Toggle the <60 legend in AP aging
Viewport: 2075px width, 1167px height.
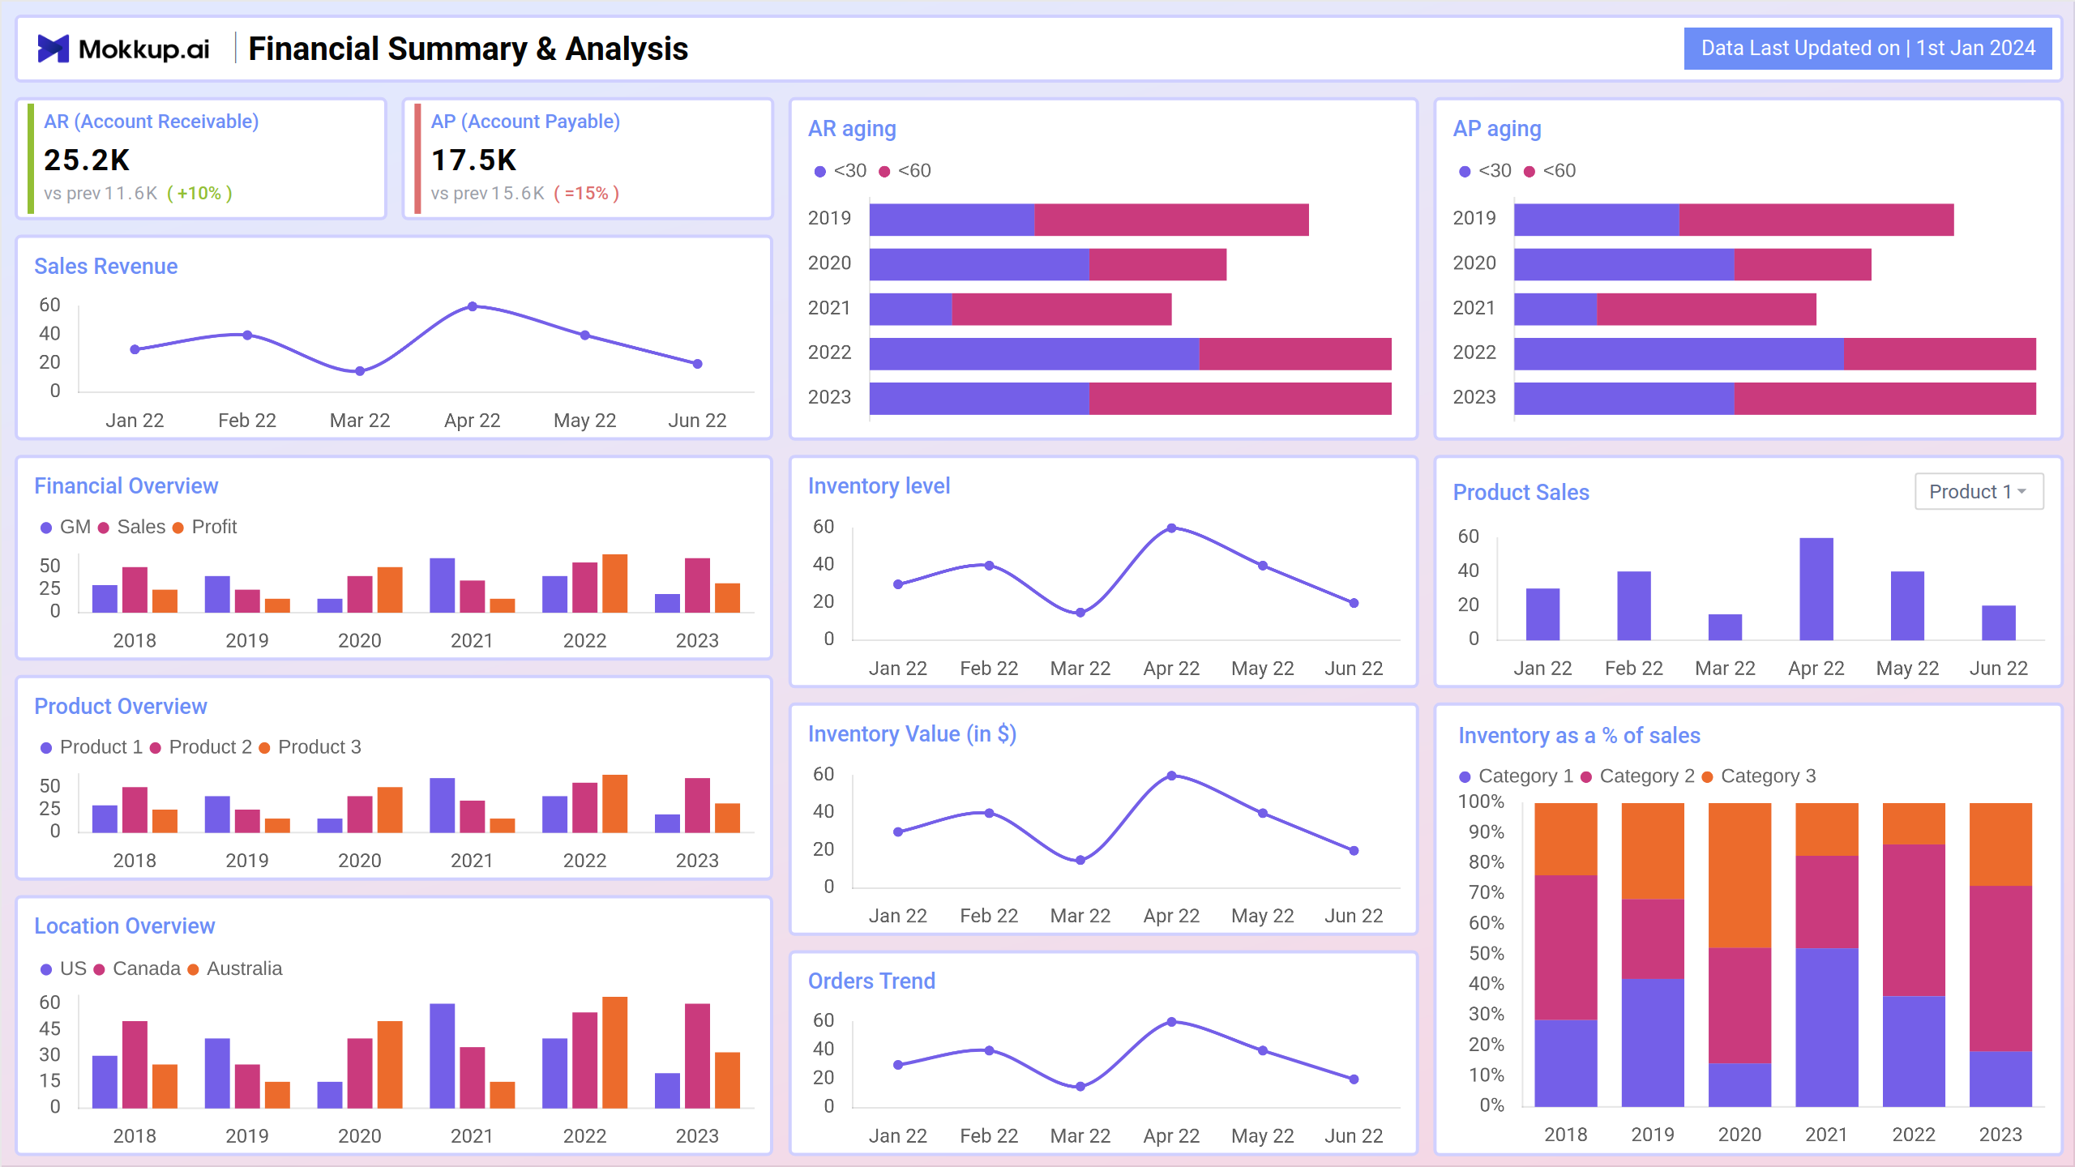[1550, 171]
